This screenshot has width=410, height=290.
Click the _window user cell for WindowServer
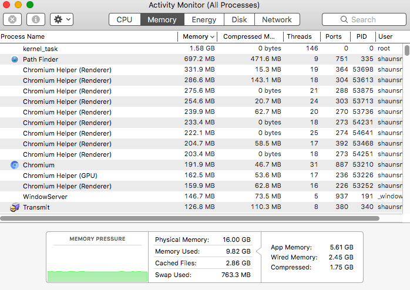coord(390,196)
